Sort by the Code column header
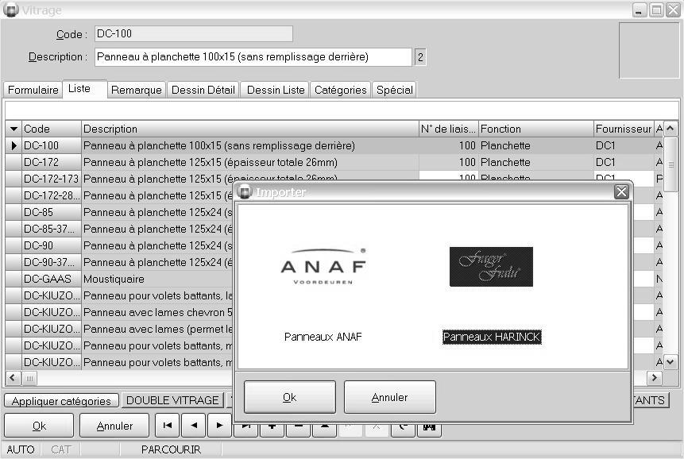684x459 pixels. pyautogui.click(x=52, y=129)
